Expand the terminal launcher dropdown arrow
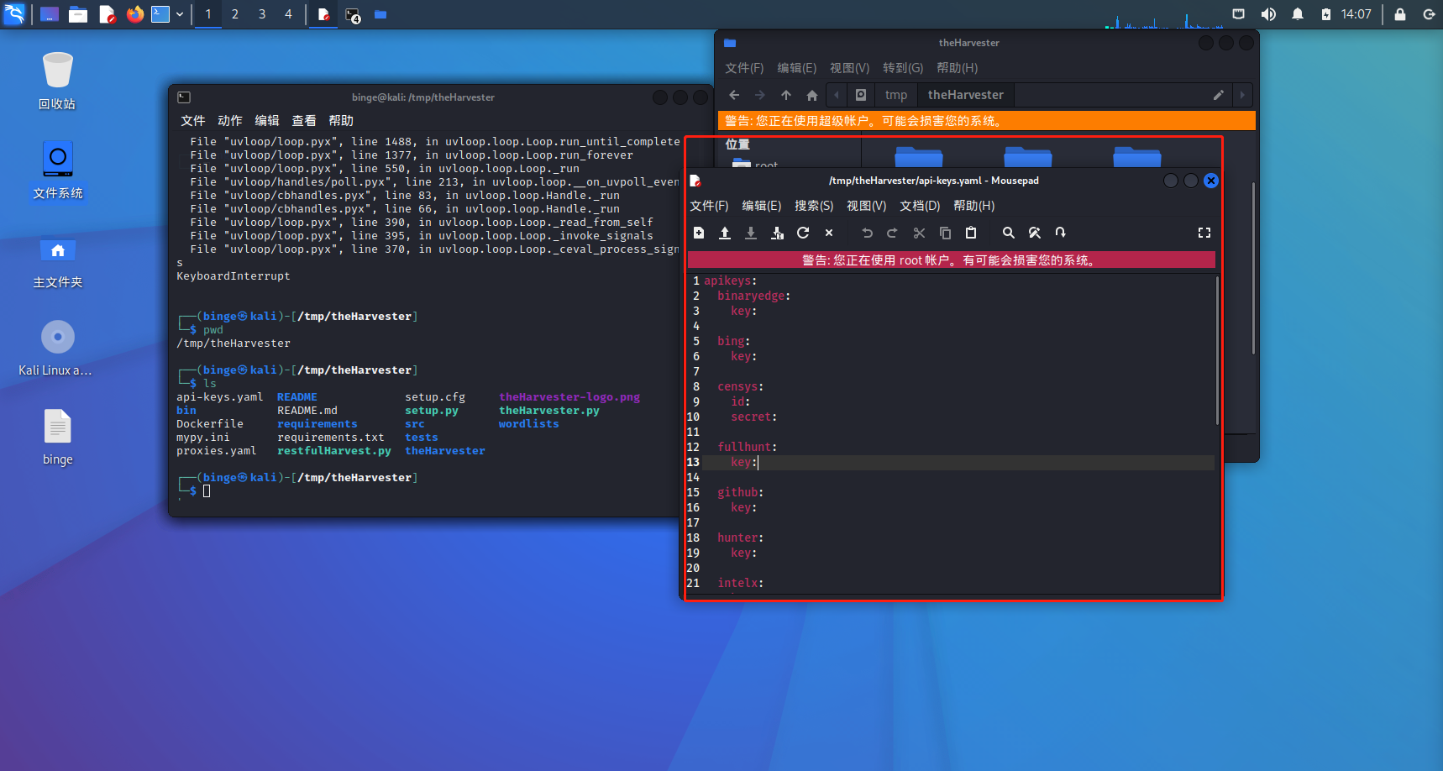This screenshot has width=1443, height=771. point(180,14)
